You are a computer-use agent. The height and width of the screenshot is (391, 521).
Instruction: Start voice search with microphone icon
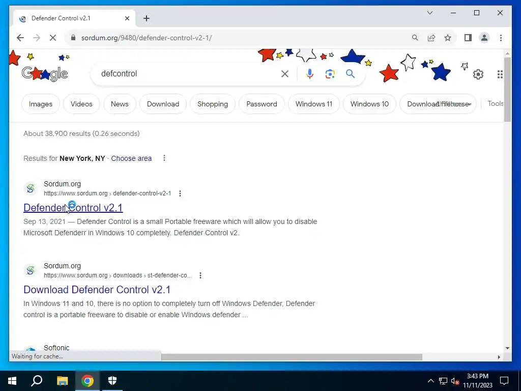point(310,74)
